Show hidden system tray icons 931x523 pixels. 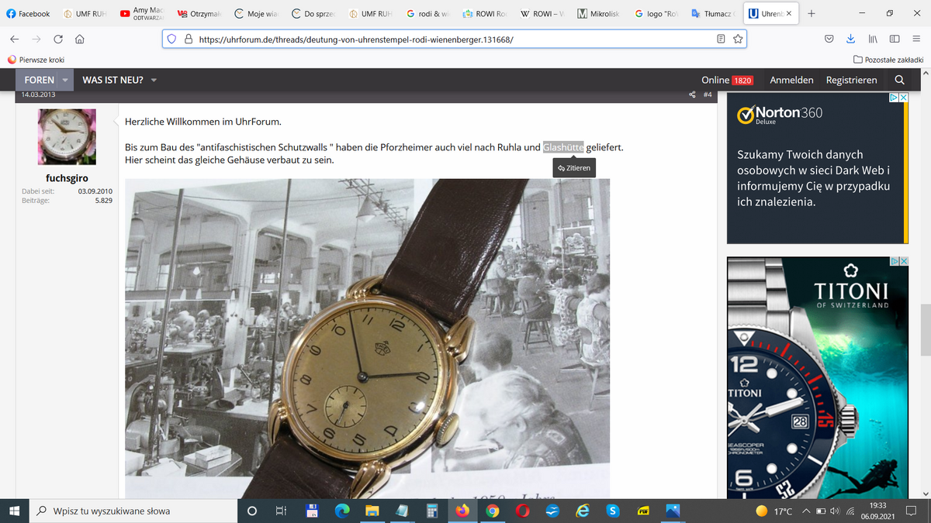point(807,511)
